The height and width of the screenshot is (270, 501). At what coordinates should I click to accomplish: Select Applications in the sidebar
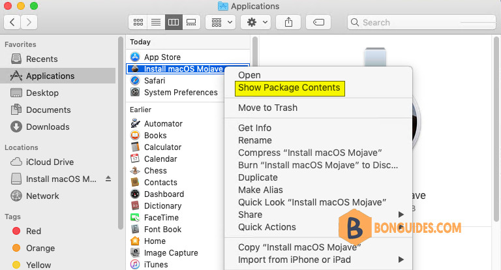(x=57, y=76)
